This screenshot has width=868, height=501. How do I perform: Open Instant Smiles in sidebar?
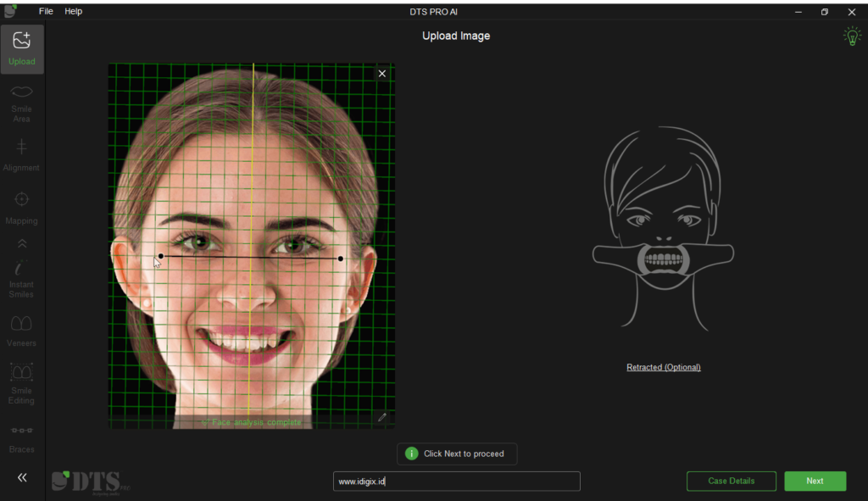click(x=21, y=280)
